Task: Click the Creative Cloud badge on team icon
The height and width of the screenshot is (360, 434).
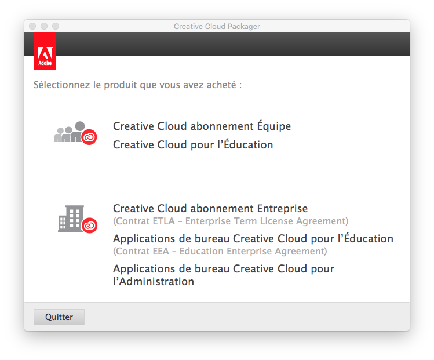Action: [x=89, y=137]
